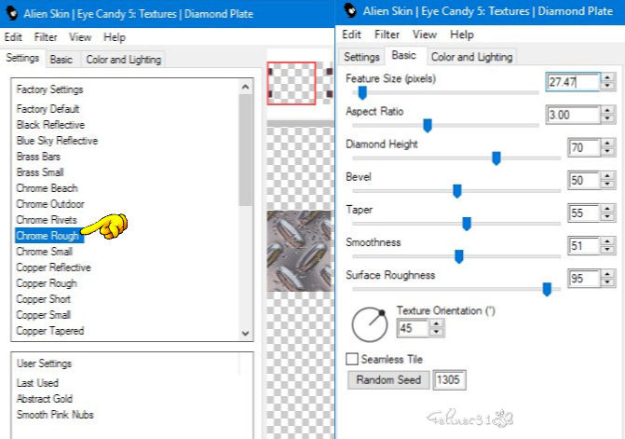Click the red-outlined navigator thumbnail
Viewport: 625px width, 439px height.
pos(292,83)
